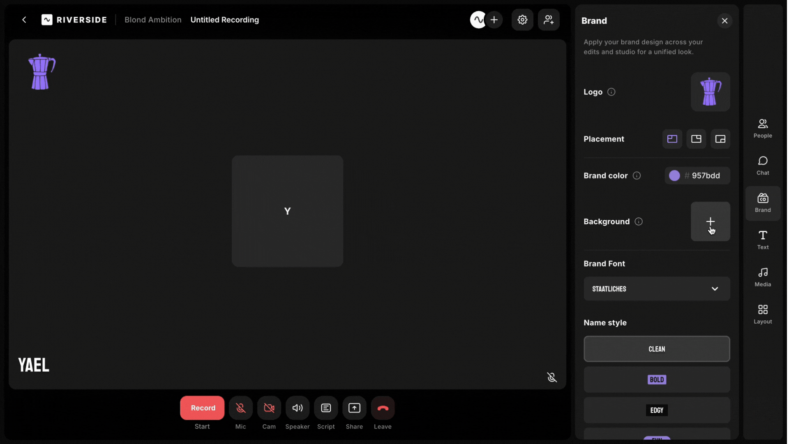Open the Speaker settings icon
This screenshot has height=444, width=789.
(298, 408)
